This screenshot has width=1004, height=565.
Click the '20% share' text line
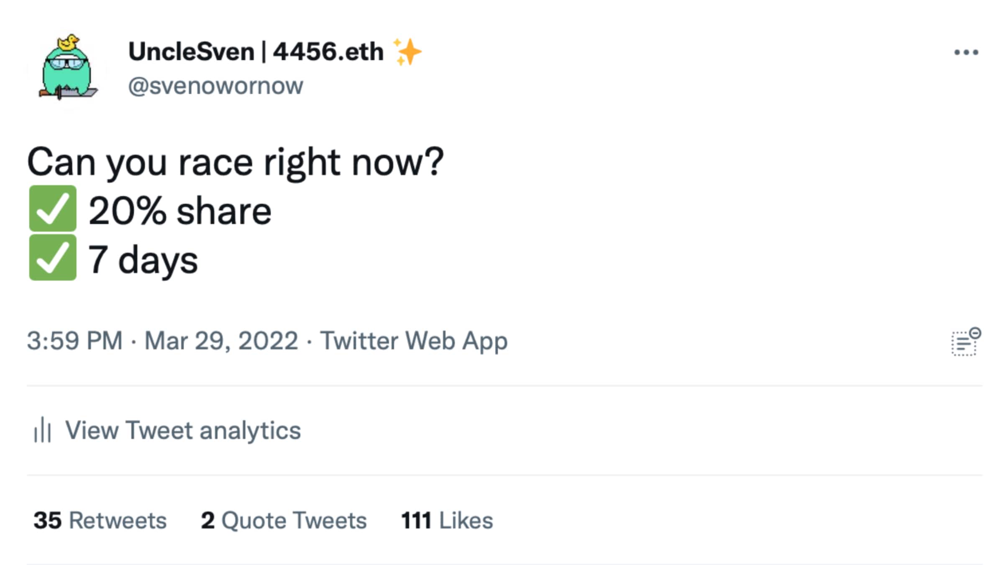180,211
